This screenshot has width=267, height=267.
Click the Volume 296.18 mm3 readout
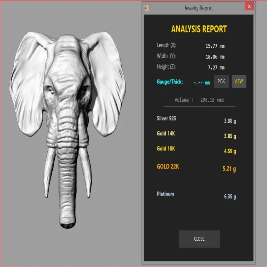coord(199,100)
